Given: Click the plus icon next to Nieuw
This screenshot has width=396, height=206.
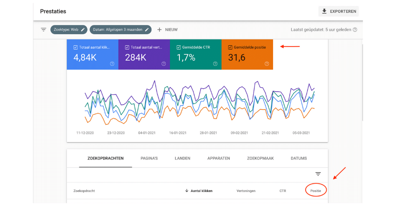Looking at the screenshot, I should [x=159, y=30].
